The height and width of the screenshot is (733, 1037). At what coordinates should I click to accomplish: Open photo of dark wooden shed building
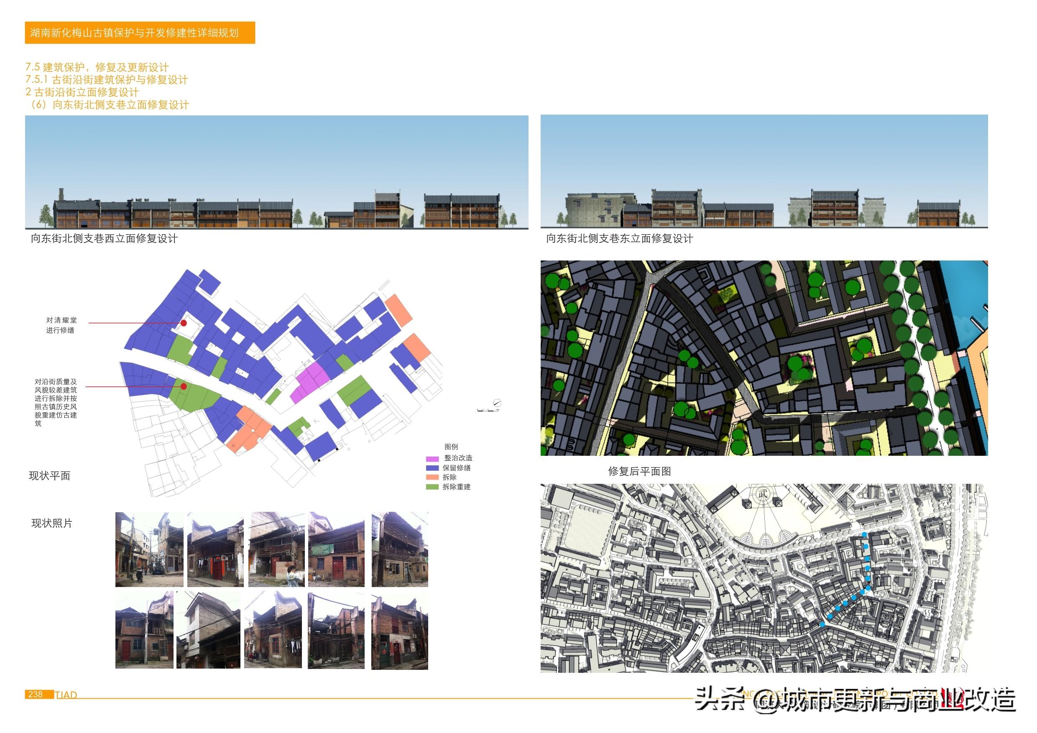tap(336, 630)
